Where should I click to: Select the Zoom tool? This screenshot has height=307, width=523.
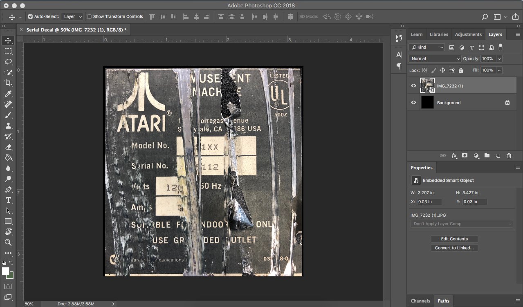(8, 242)
